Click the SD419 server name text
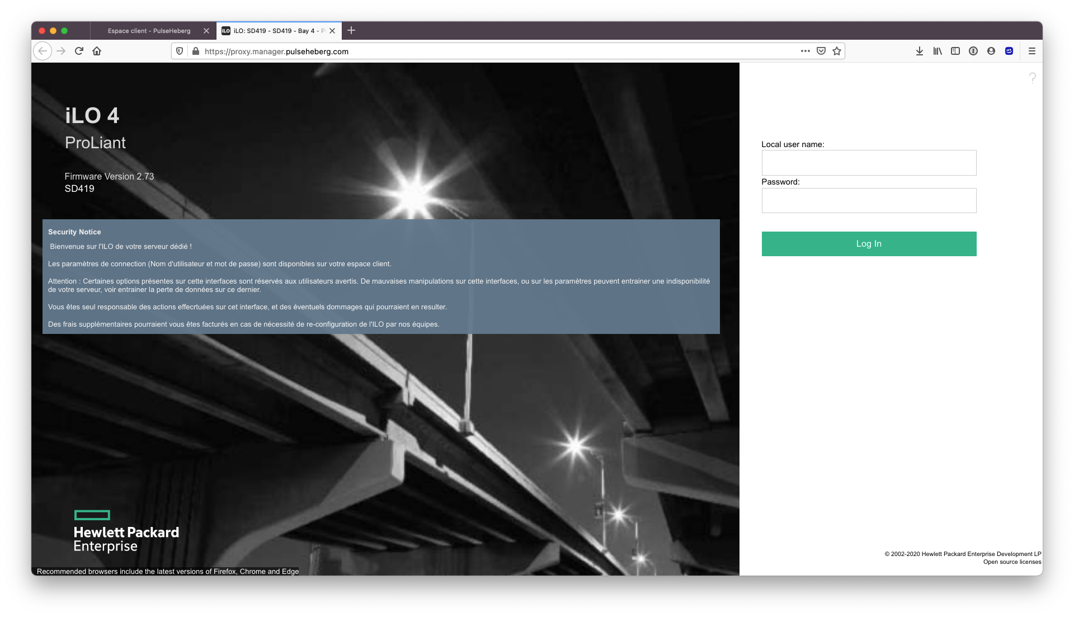The width and height of the screenshot is (1074, 617). [x=79, y=189]
